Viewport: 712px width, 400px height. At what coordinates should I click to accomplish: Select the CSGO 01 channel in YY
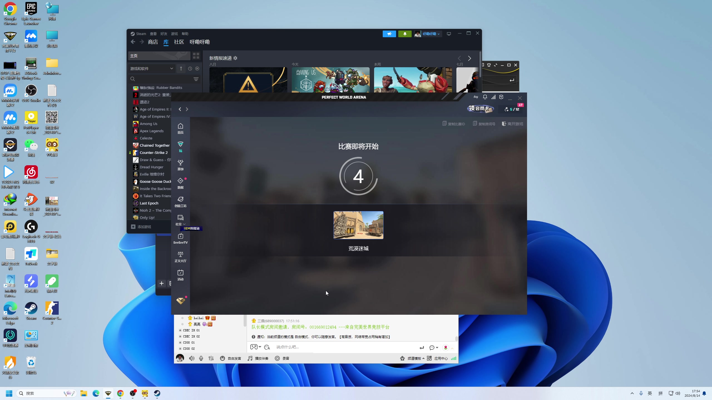pos(189,342)
